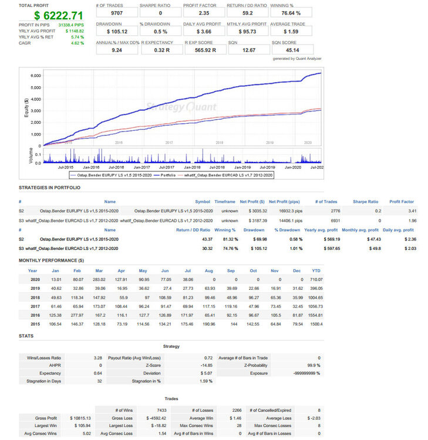Select the Year column header
This screenshot has width=428, height=440.
32,271
